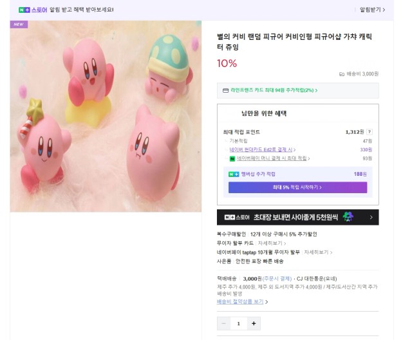Image resolution: width=412 pixels, height=340 pixels.
Task: Open the Kirby figure product image
Action: (x=106, y=117)
